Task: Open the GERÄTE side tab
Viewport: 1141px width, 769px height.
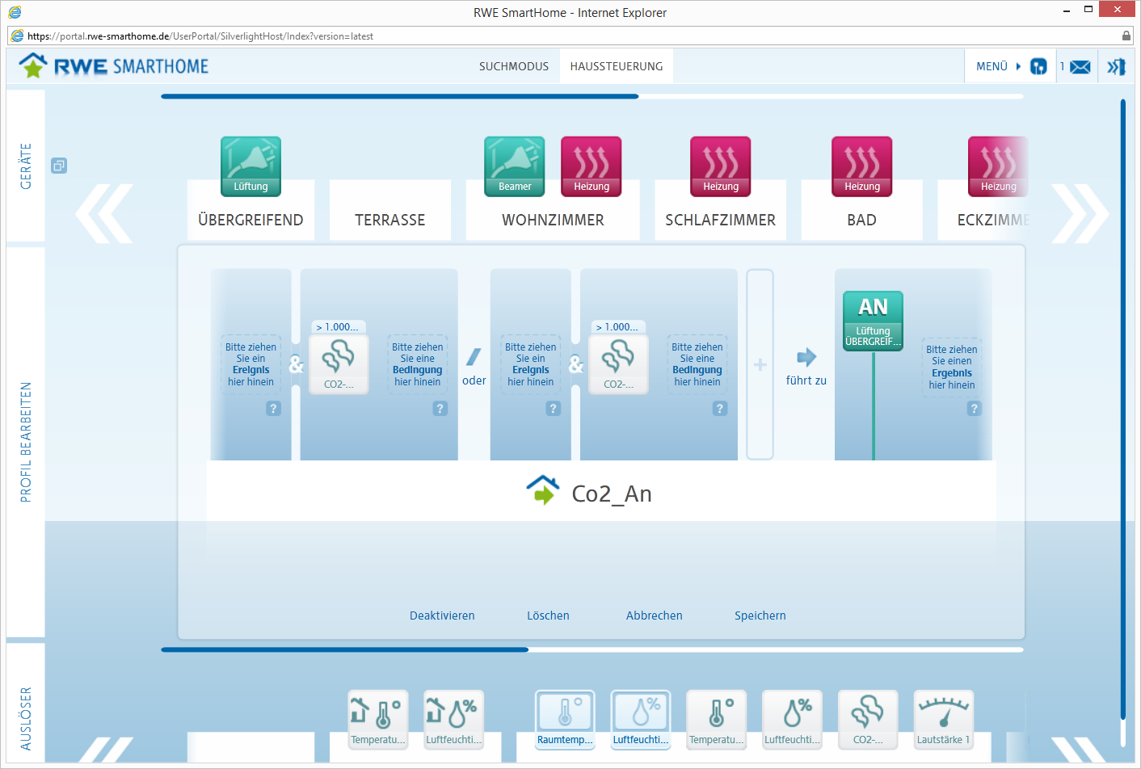Action: [x=26, y=166]
